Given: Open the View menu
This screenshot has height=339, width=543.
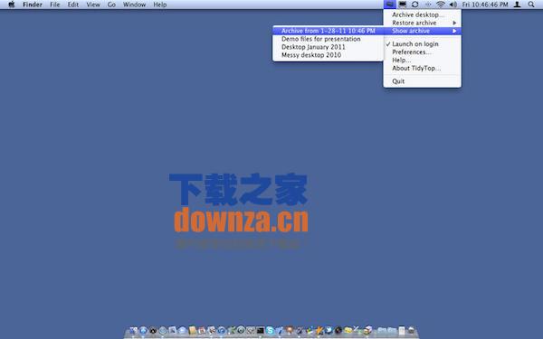Looking at the screenshot, I should (x=93, y=5).
